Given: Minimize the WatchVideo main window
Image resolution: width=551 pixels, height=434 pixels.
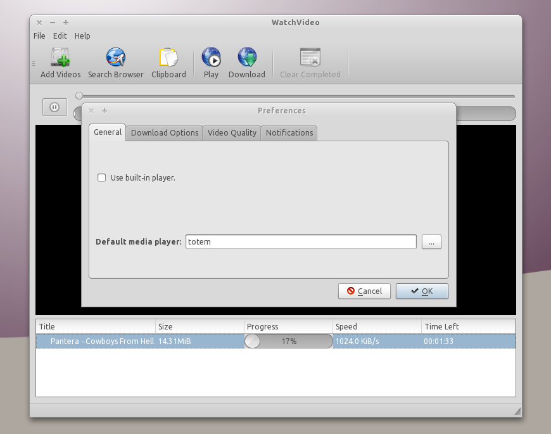Looking at the screenshot, I should pos(53,22).
